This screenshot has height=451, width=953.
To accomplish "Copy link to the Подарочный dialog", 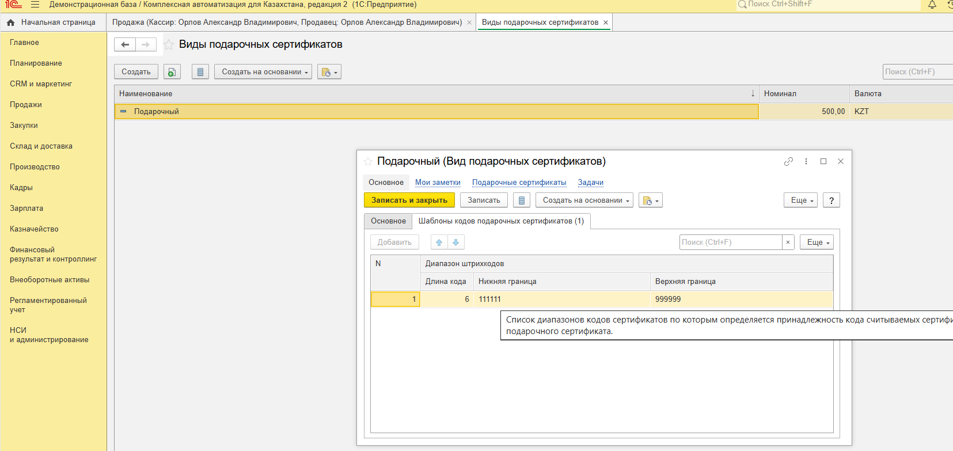I will (x=788, y=162).
